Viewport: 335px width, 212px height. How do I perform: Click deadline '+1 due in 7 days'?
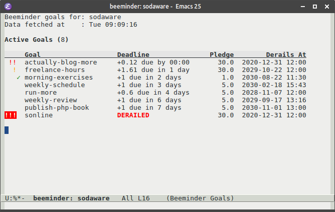click(x=149, y=108)
